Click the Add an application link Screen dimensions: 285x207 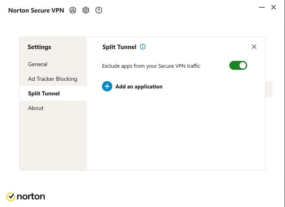tap(139, 86)
